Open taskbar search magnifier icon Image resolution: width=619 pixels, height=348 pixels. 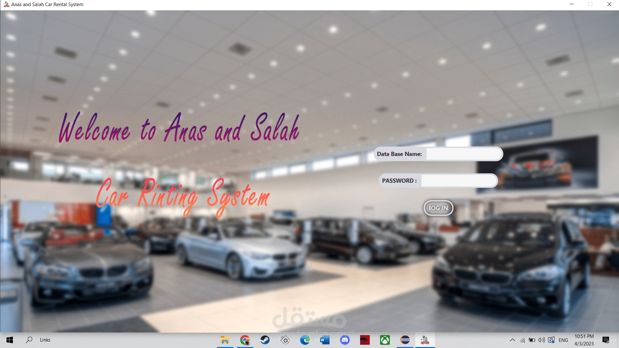(x=29, y=340)
